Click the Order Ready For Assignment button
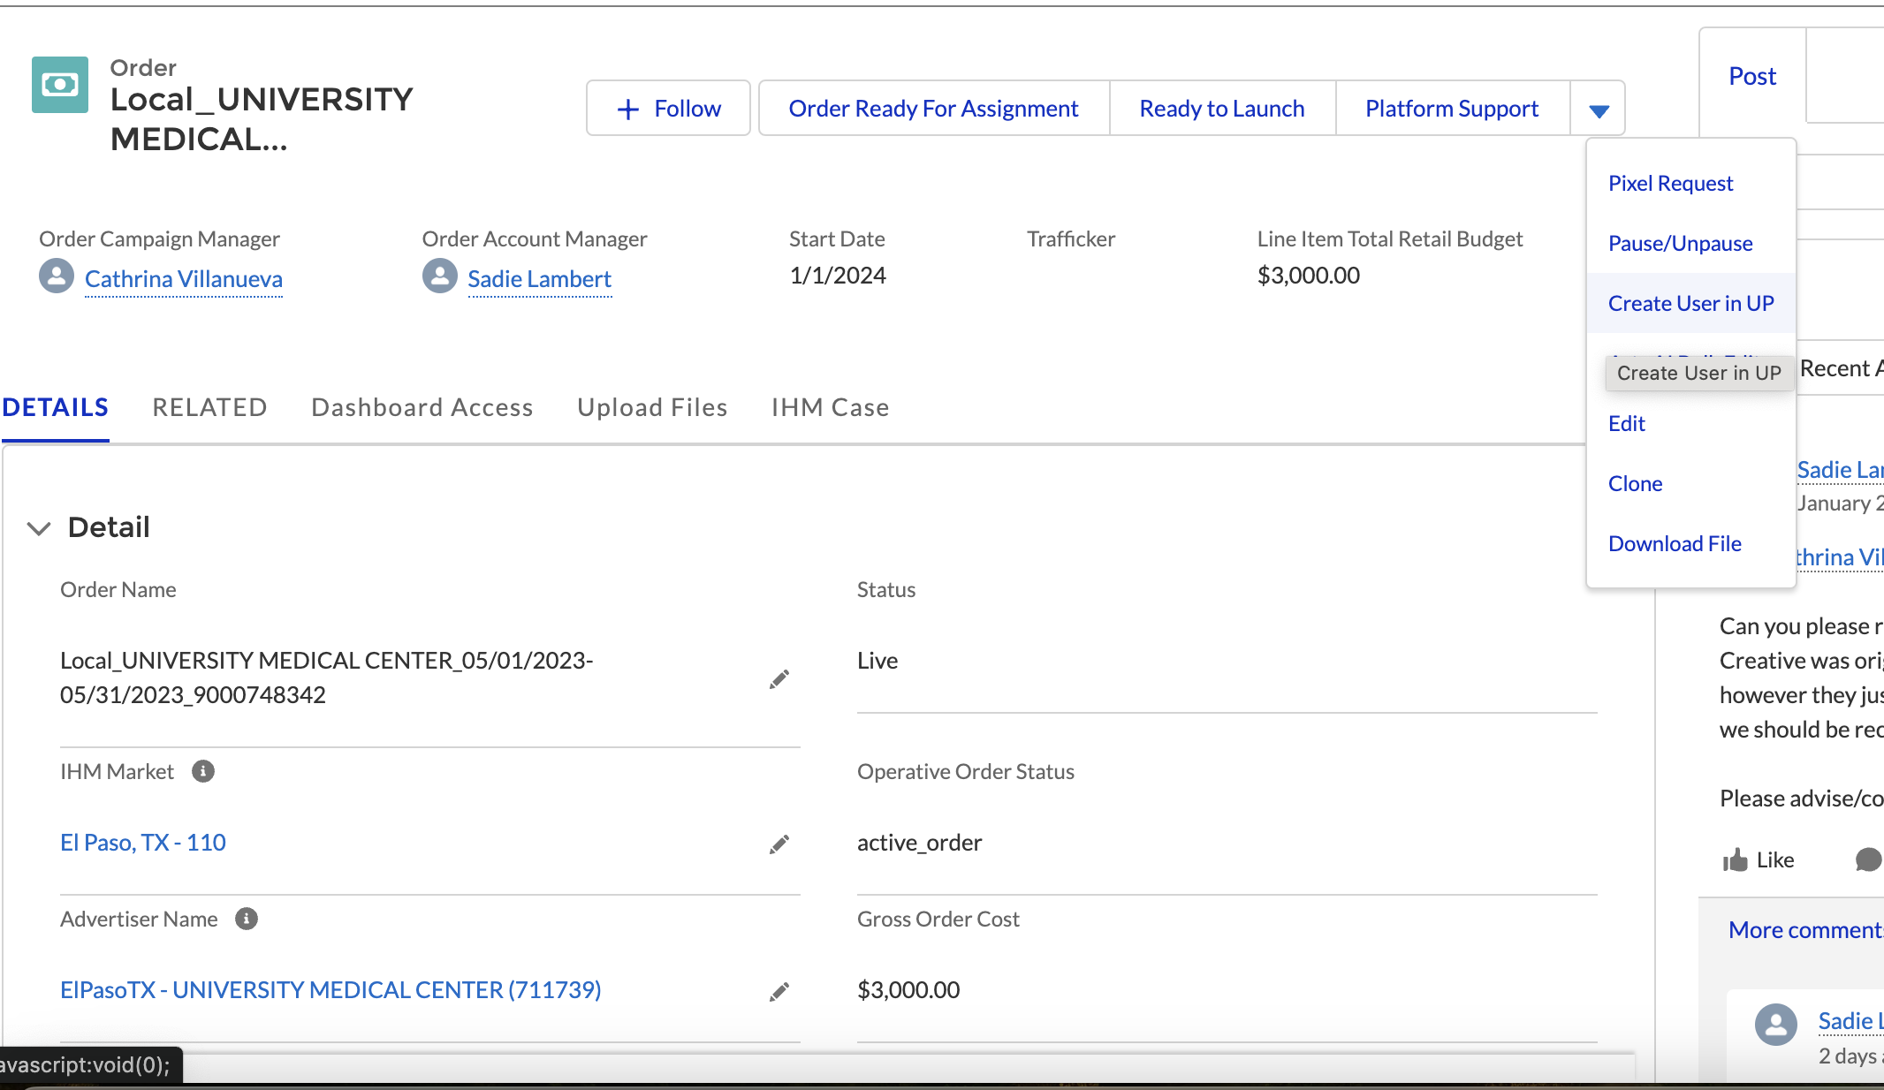This screenshot has height=1090, width=1884. [x=934, y=106]
